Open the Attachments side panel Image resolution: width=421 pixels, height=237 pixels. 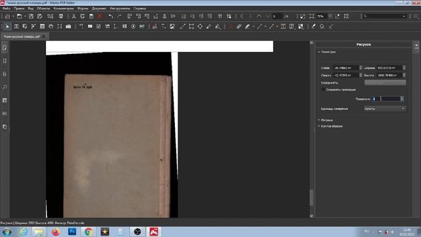point(5,74)
